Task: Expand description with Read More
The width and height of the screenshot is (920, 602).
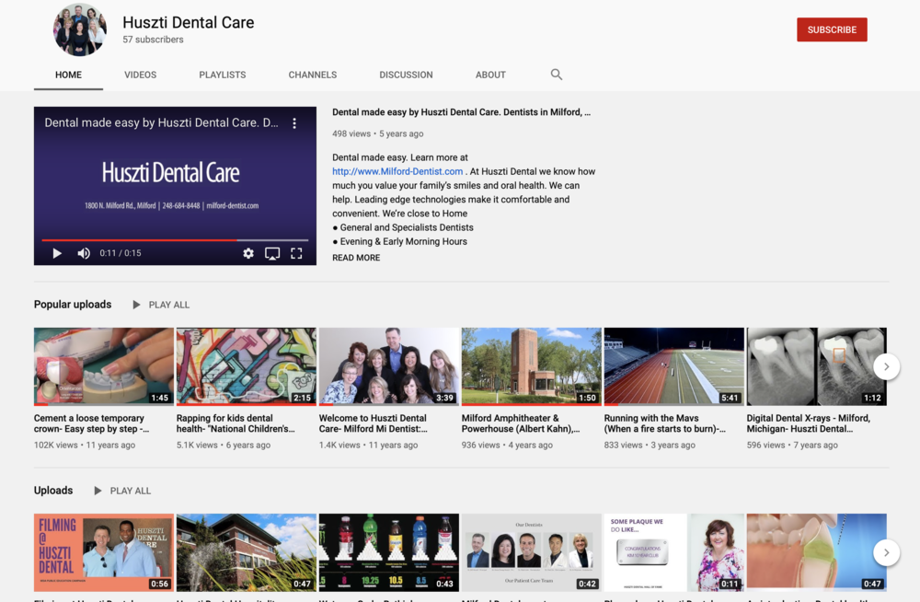Action: [356, 258]
